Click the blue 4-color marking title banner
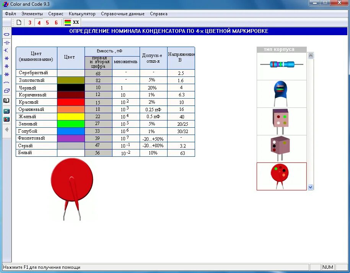 179,31
